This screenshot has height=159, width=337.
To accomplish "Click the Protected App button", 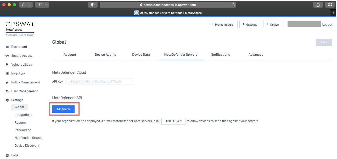I will point(223,25).
